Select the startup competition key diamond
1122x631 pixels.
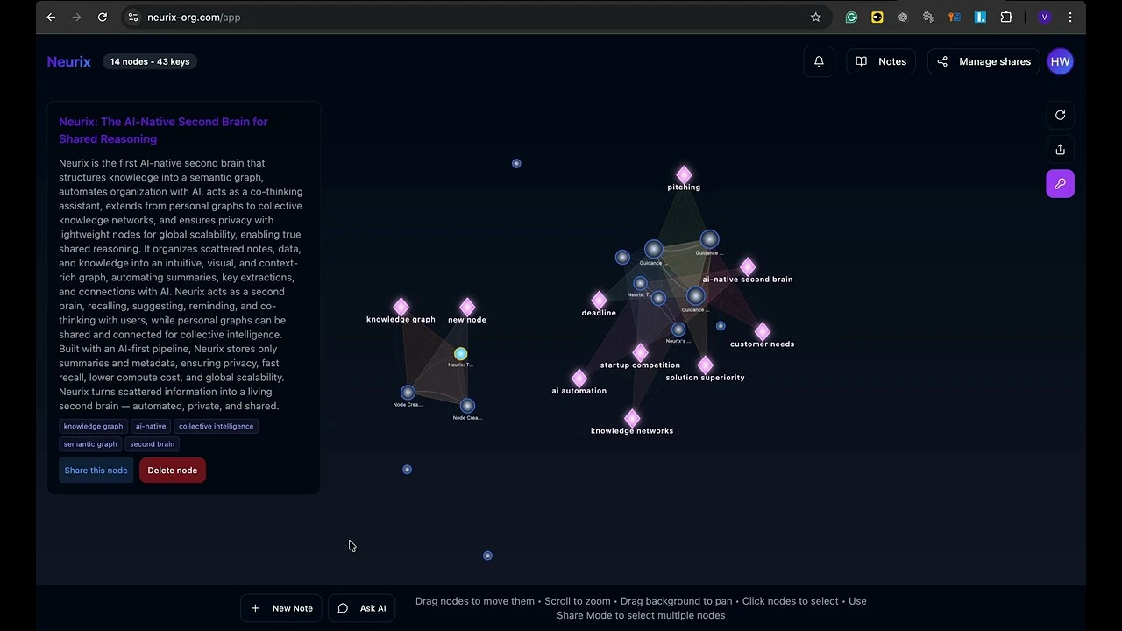click(640, 352)
